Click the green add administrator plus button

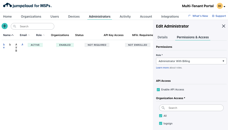tap(5, 26)
